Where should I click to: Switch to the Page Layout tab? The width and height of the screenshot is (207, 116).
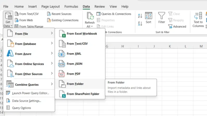(x=50, y=7)
